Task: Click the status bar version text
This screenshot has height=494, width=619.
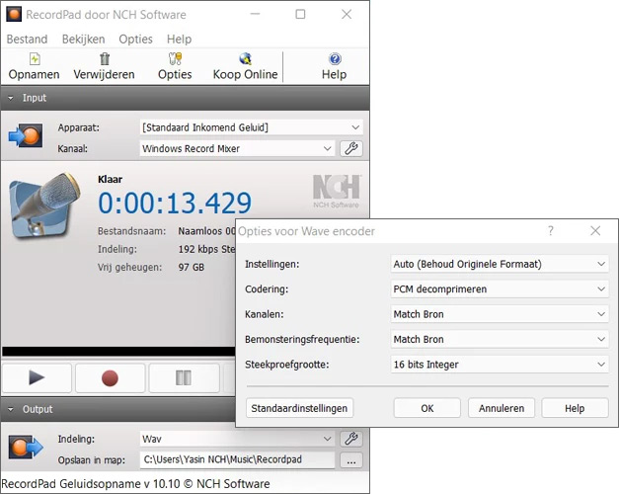Action: pyautogui.click(x=135, y=484)
